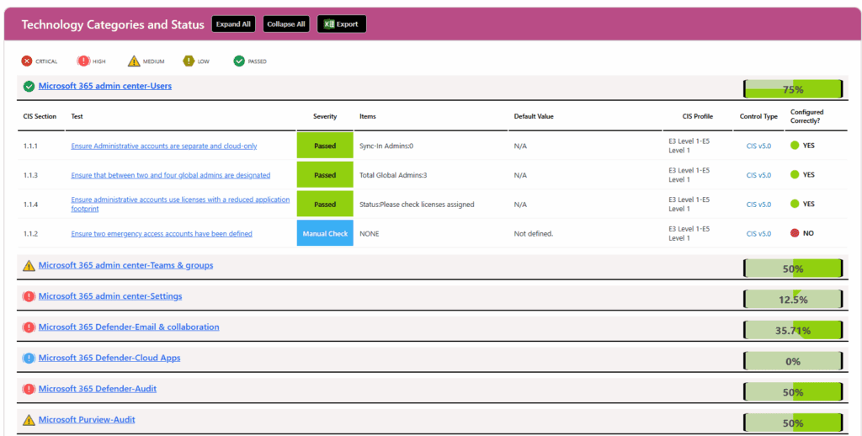Expand the Microsoft Purview-Audit section
Viewport: 862px width, 436px height.
[87, 419]
